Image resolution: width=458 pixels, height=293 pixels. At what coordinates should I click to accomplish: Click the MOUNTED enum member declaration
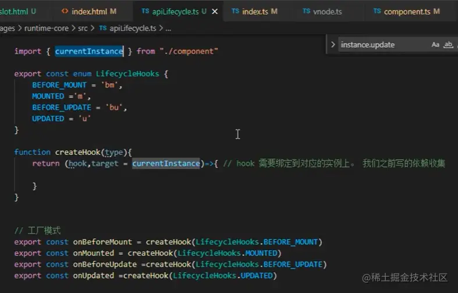tap(48, 96)
